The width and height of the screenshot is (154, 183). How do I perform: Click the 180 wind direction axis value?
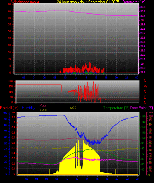pos(11,92)
